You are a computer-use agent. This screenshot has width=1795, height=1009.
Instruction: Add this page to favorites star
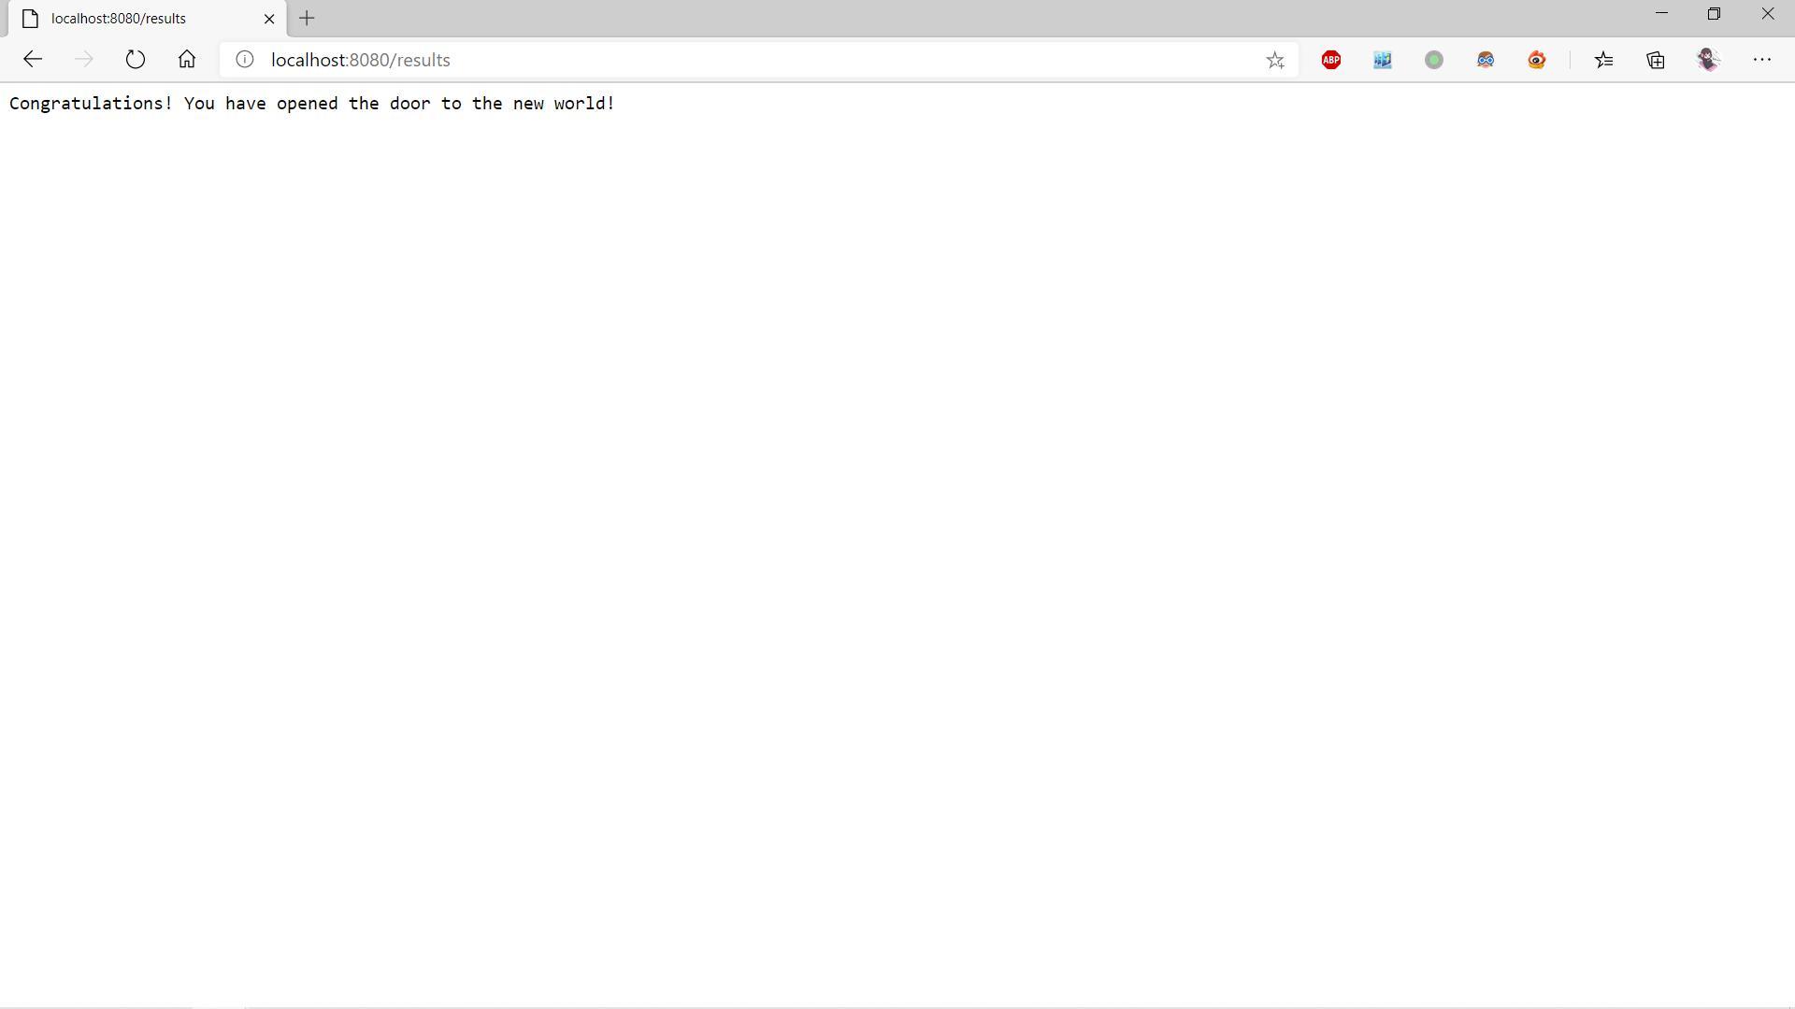1275,60
